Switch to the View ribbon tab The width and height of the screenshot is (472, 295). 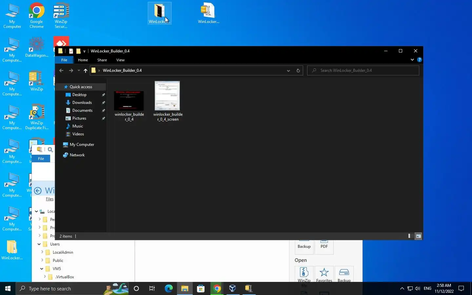click(120, 60)
